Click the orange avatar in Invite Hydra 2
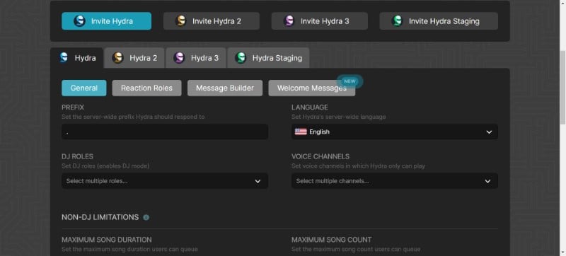Viewport: 566px width, 256px height. tap(181, 21)
